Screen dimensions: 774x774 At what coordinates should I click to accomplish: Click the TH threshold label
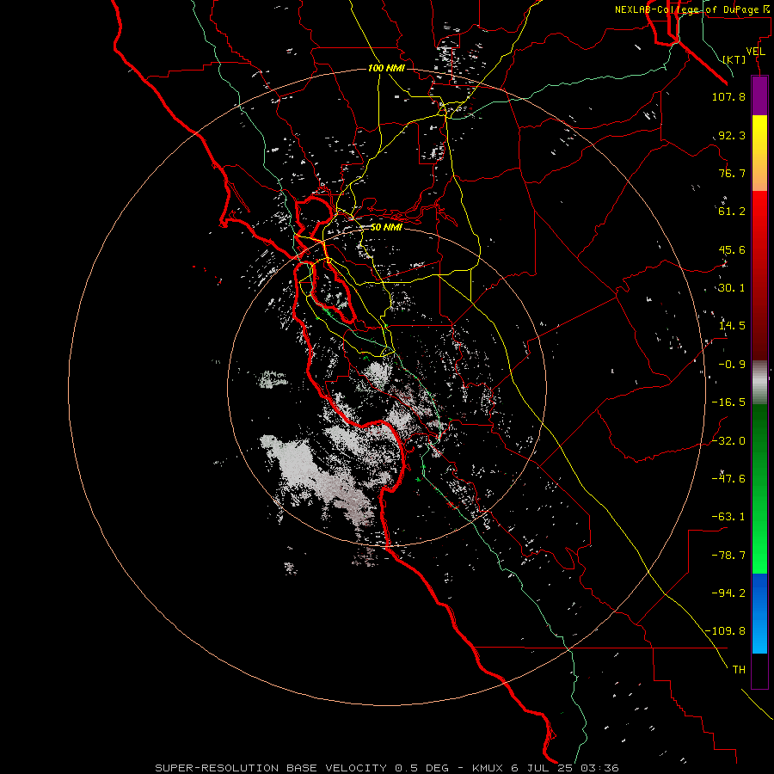(x=739, y=670)
